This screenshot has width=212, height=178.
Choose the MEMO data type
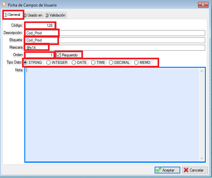(x=136, y=63)
